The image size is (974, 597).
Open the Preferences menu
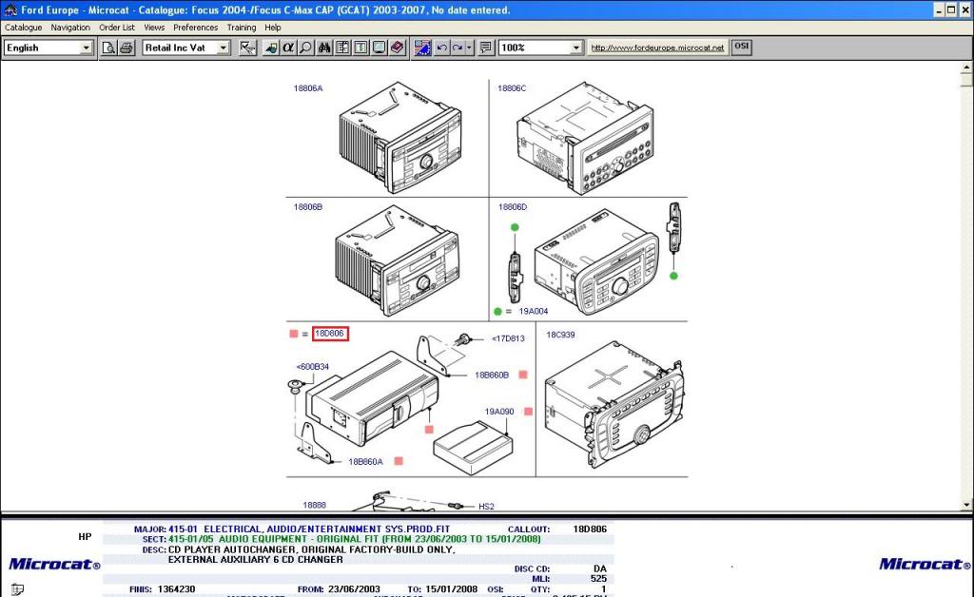195,28
